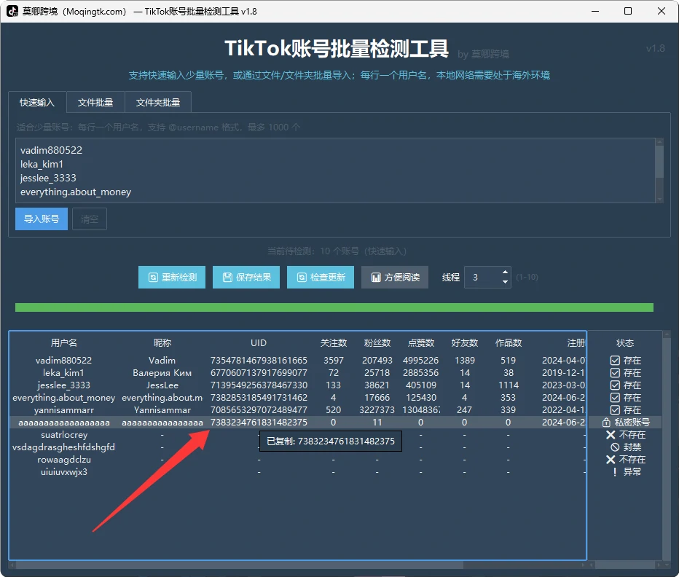This screenshot has width=679, height=577.
Task: Open the 文件批量 tab
Action: (95, 102)
